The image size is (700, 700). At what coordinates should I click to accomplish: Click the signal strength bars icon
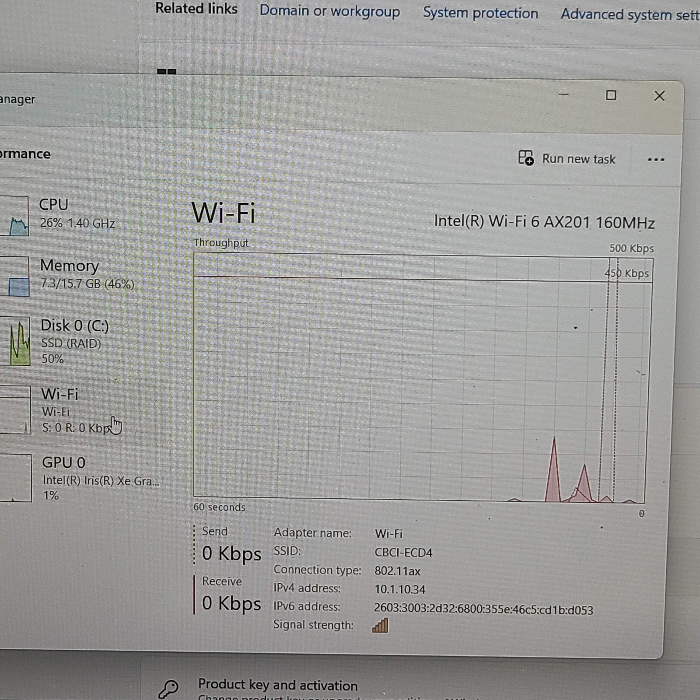tap(380, 626)
